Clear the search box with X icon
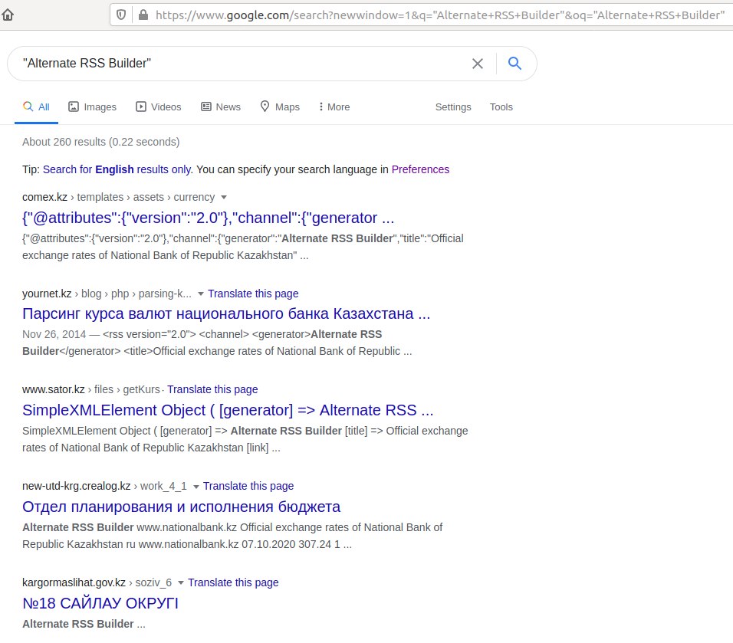The height and width of the screenshot is (643, 733). tap(477, 64)
